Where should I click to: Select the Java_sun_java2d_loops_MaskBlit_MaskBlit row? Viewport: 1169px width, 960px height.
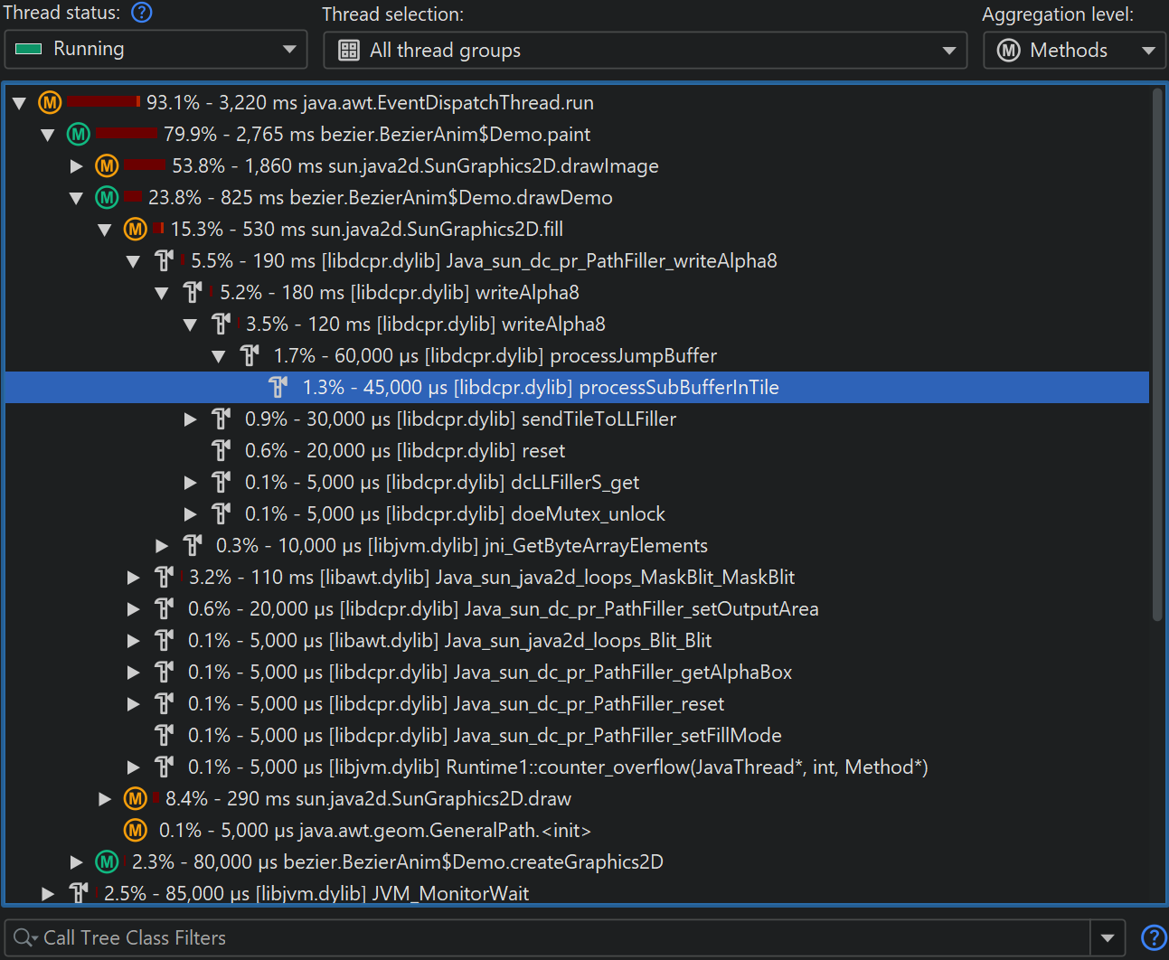tap(491, 578)
